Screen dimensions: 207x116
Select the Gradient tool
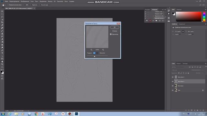pos(2,42)
